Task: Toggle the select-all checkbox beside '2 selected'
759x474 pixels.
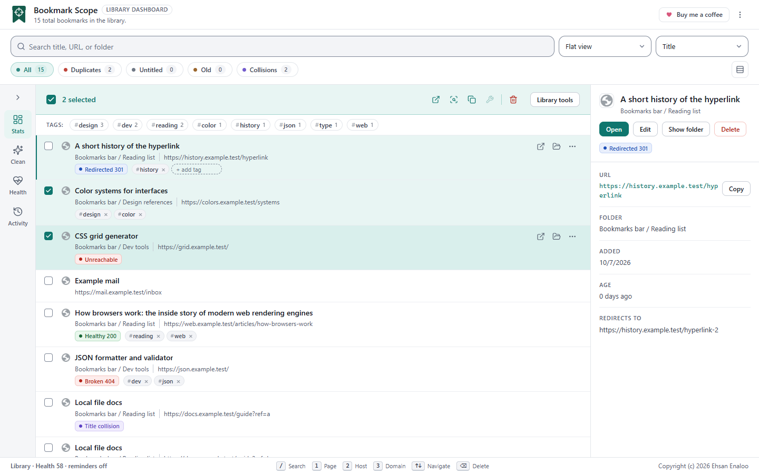Action: click(x=51, y=100)
